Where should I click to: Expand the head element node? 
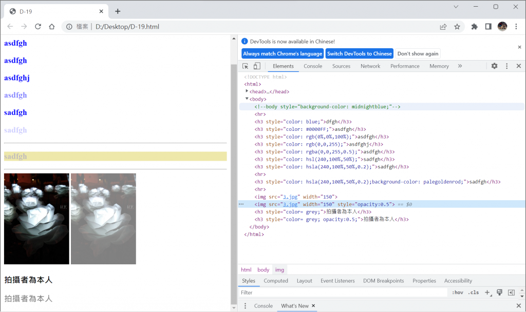247,91
